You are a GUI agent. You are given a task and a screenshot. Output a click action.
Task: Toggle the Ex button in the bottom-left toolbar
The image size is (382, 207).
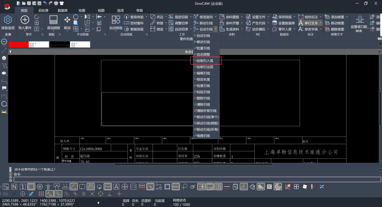(x=5, y=194)
